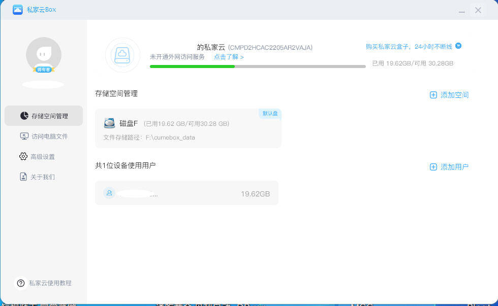
Task: Close the 私家云Box window
Action: (x=478, y=10)
